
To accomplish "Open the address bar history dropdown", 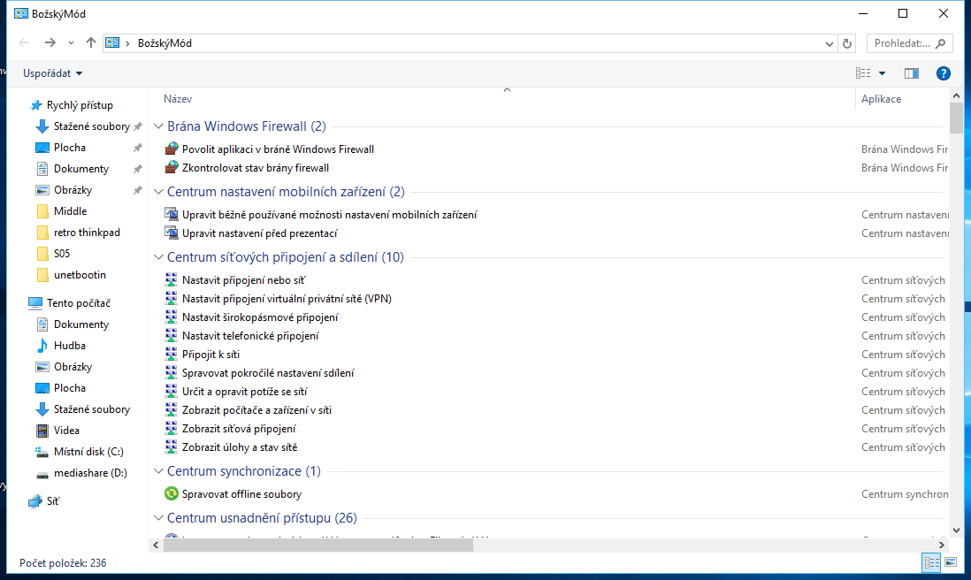I will pyautogui.click(x=830, y=43).
